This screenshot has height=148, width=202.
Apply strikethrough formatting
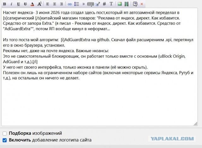tap(25, 4)
